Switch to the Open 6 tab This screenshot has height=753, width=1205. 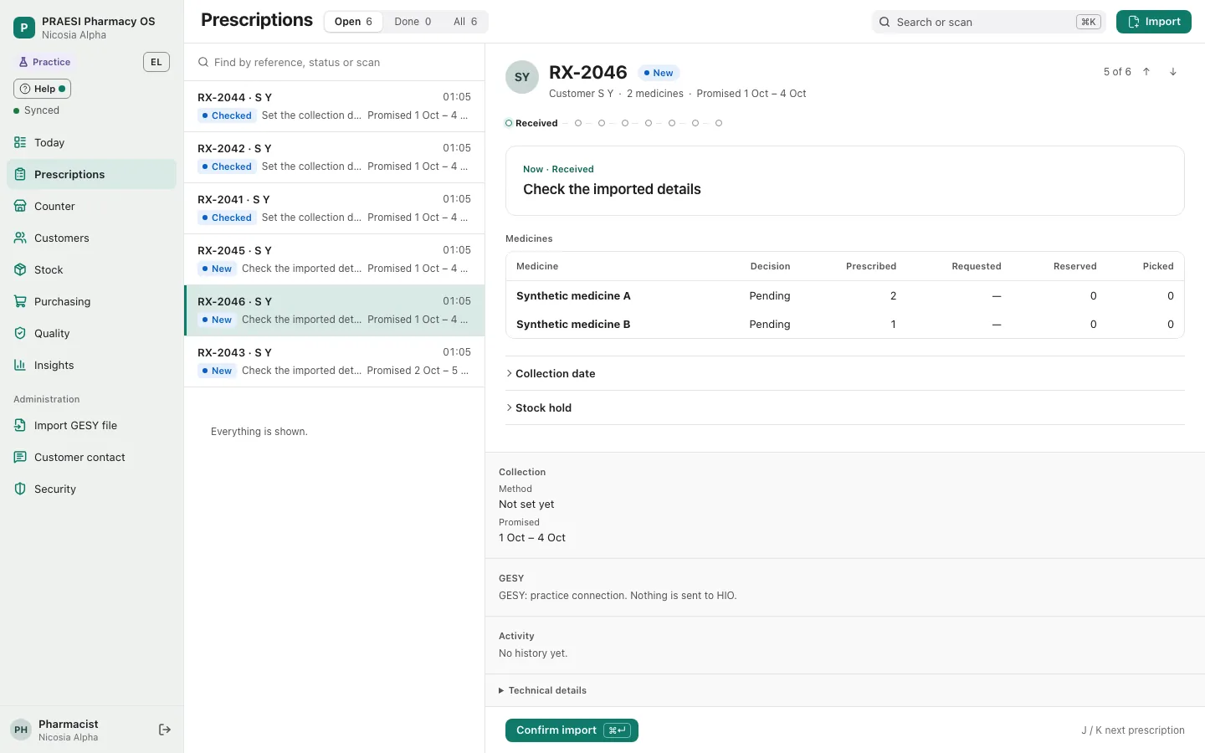click(x=353, y=22)
